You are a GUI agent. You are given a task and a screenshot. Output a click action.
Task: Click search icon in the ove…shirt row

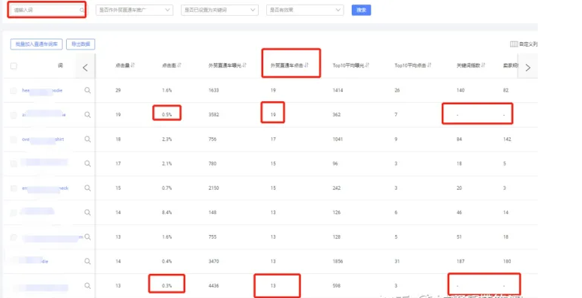click(87, 140)
